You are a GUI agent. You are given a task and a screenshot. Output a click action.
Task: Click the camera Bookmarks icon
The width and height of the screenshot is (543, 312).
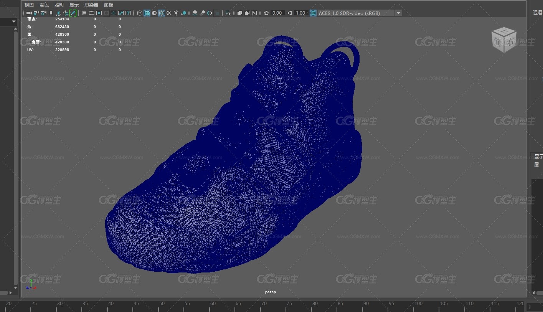pyautogui.click(x=51, y=13)
